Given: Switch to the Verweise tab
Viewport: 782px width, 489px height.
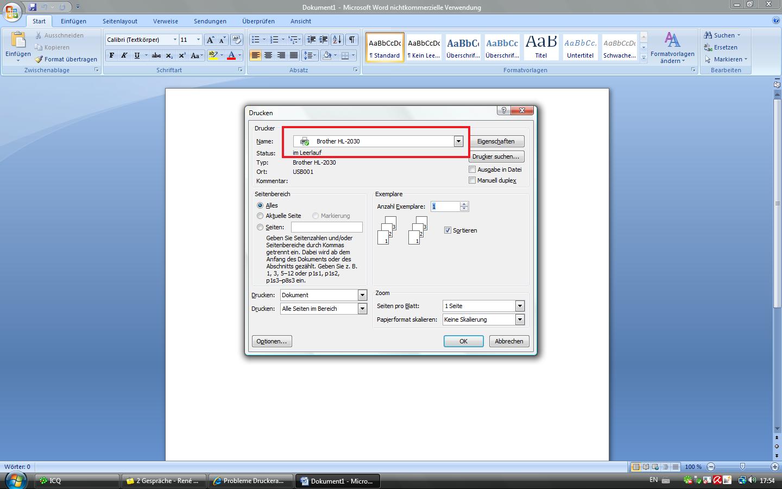Looking at the screenshot, I should (166, 21).
